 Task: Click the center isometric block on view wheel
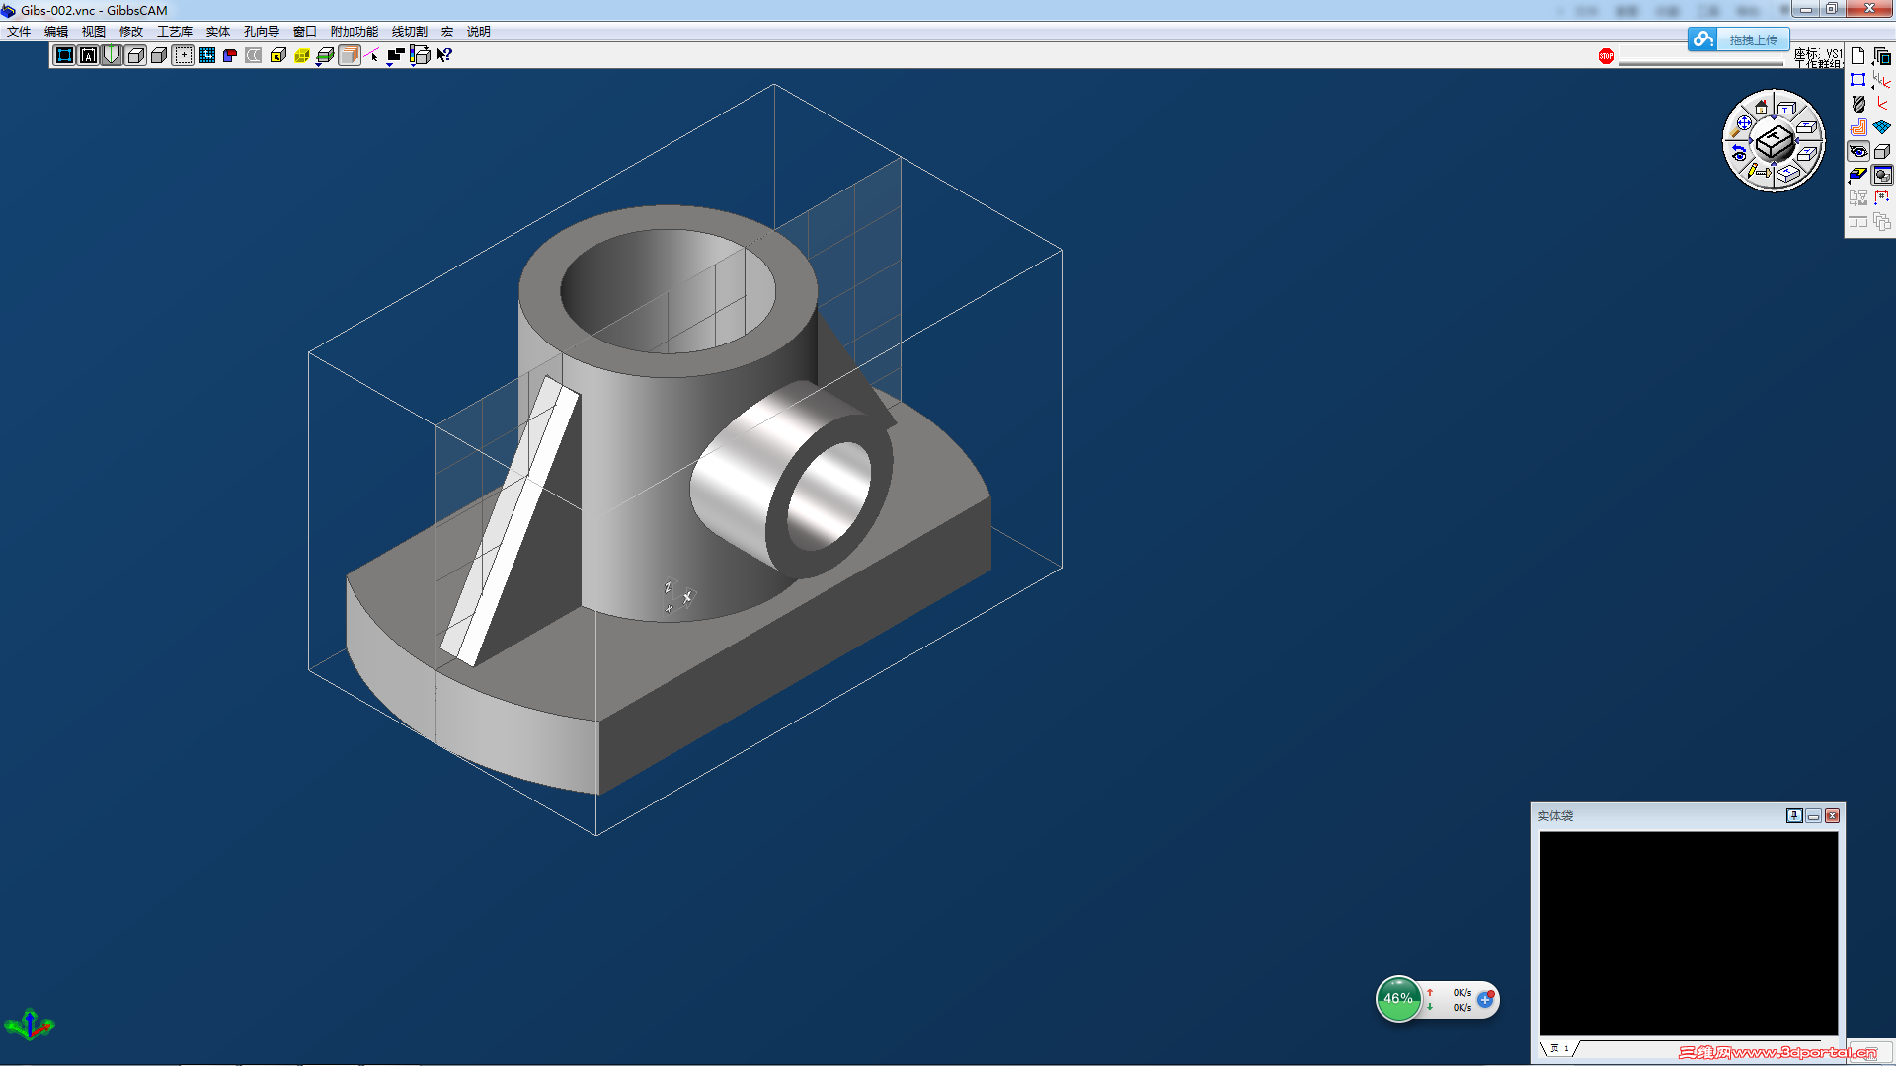coord(1775,143)
